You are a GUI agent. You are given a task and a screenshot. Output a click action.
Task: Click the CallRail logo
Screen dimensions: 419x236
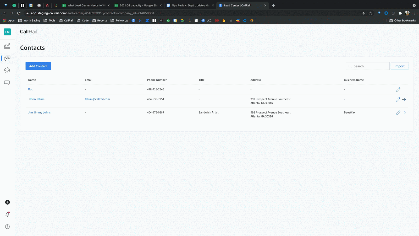pyautogui.click(x=28, y=32)
